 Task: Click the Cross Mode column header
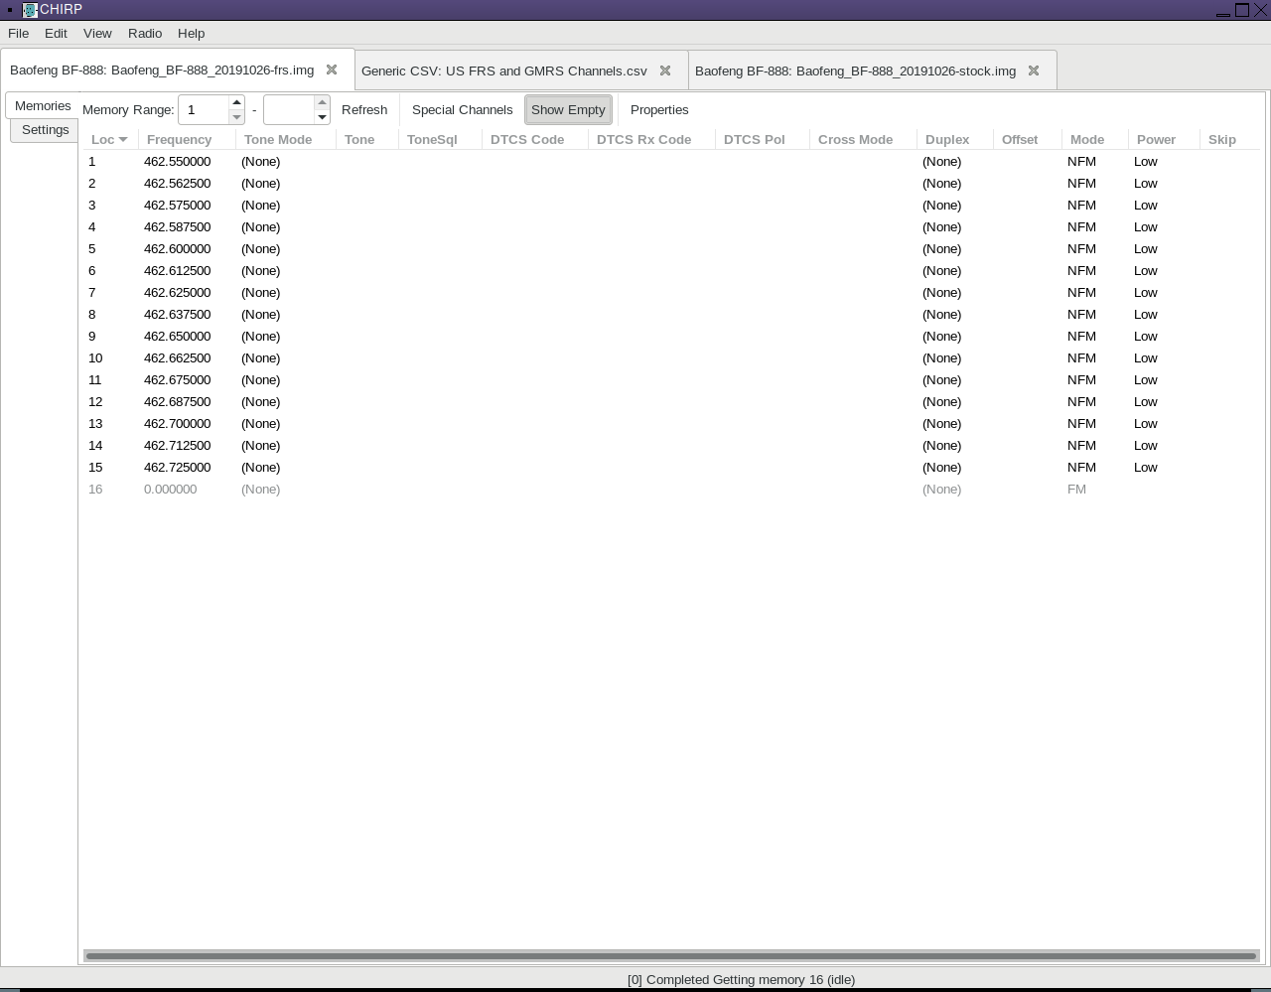863,140
